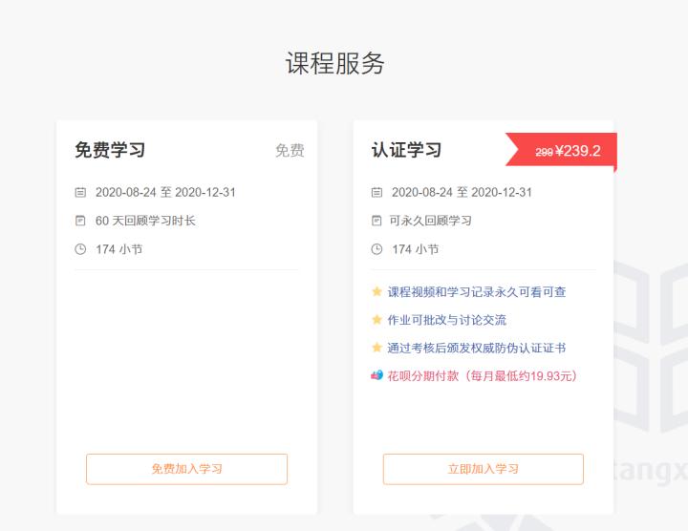This screenshot has width=688, height=531.
Task: Click the calendar icon in 免费学习 card
Action: pyautogui.click(x=80, y=192)
